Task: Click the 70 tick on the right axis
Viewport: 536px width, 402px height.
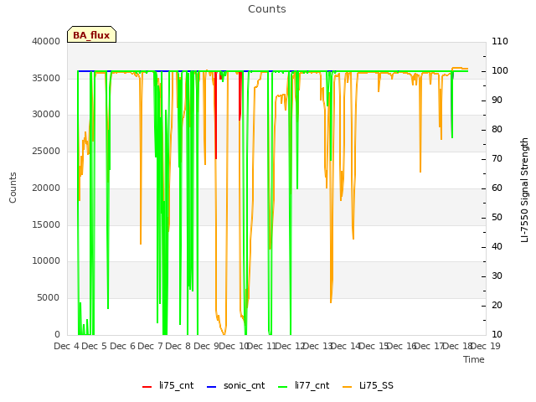Action: (497, 159)
